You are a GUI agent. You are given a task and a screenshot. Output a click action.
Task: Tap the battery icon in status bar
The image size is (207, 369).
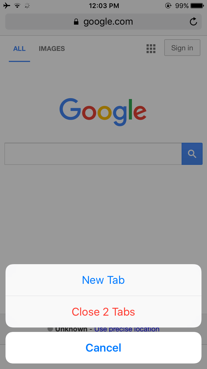point(197,6)
